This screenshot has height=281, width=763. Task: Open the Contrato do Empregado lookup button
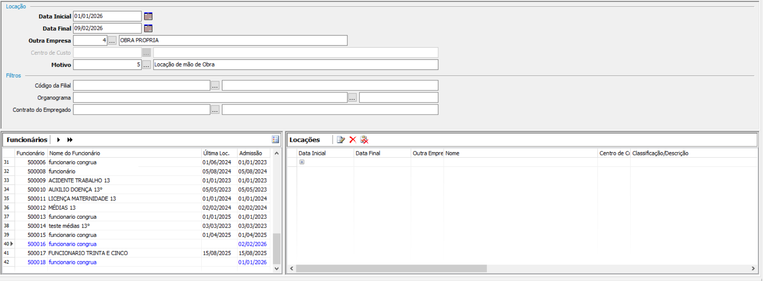[215, 110]
